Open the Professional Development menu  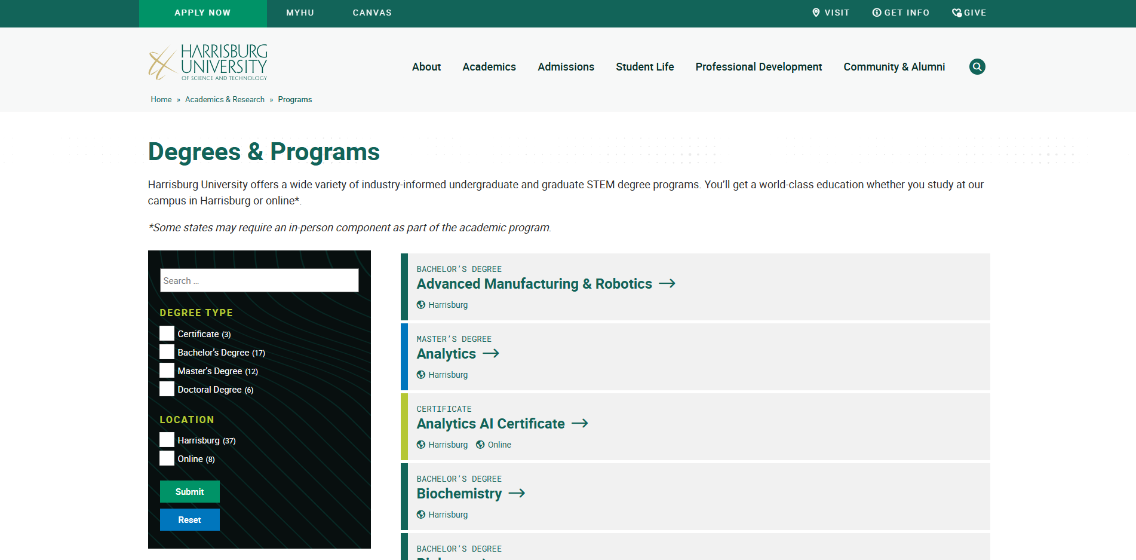759,67
